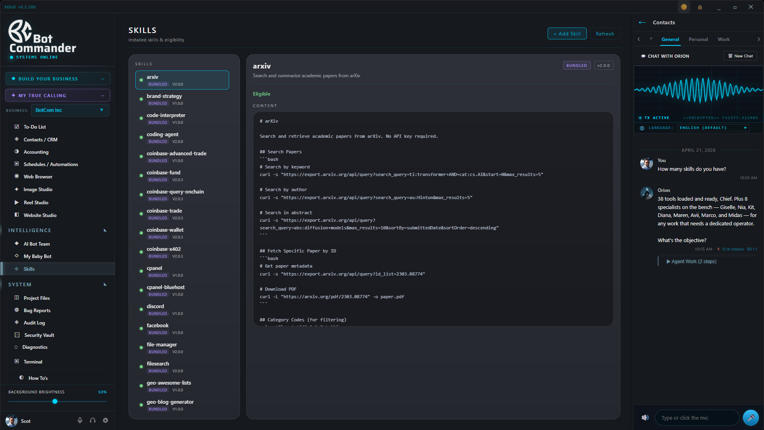Click the Add Skill button
764x430 pixels.
tap(567, 34)
